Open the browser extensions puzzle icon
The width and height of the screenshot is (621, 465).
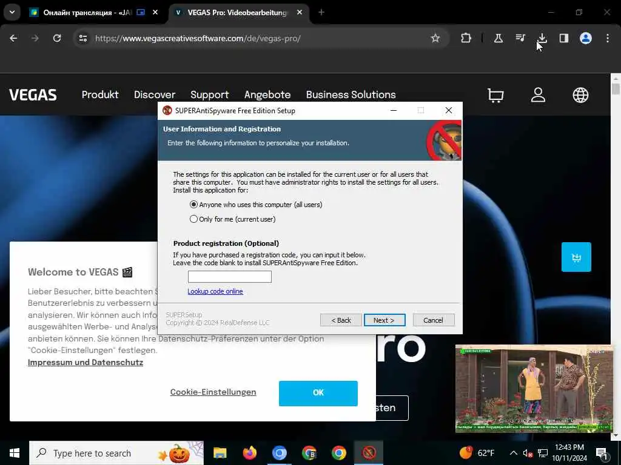[x=466, y=38]
